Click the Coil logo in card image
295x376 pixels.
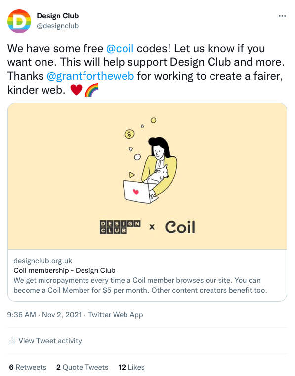click(180, 227)
